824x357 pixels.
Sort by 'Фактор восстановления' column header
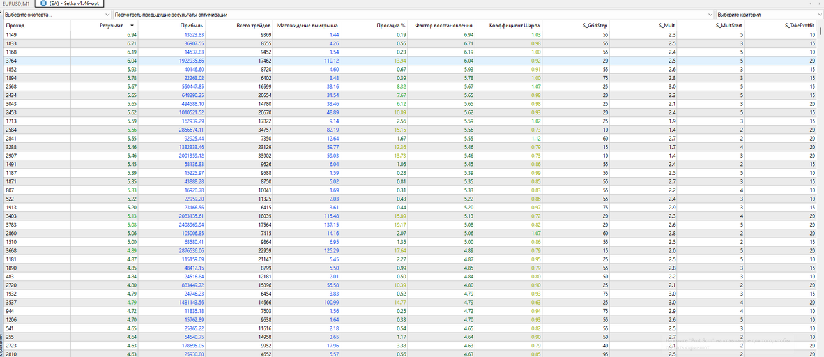coord(443,26)
